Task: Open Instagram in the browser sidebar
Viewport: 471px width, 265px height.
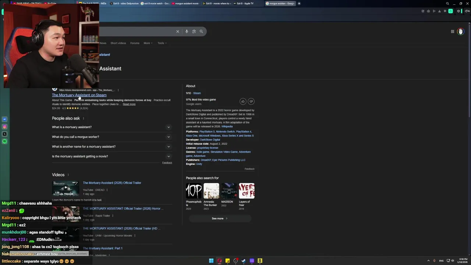Action: [x=5, y=127]
